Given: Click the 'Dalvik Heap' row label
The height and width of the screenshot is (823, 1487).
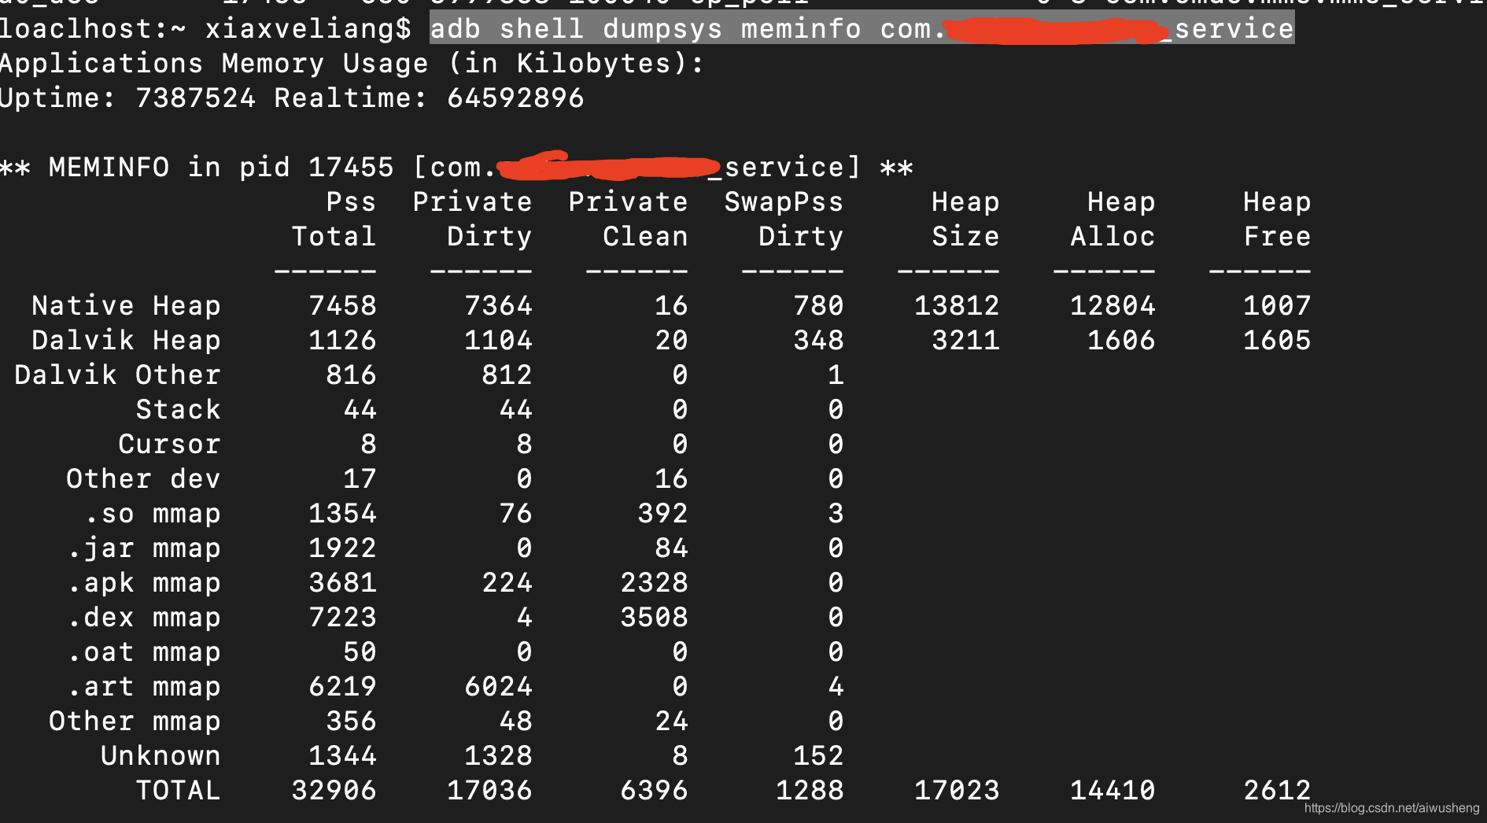Looking at the screenshot, I should pos(127,341).
